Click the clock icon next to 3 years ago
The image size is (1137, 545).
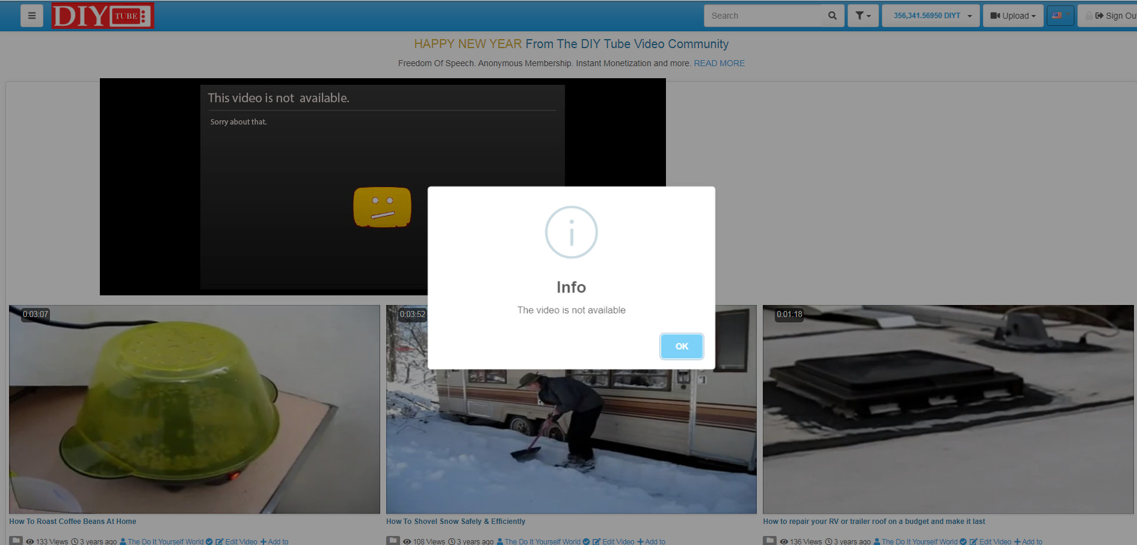click(x=73, y=541)
